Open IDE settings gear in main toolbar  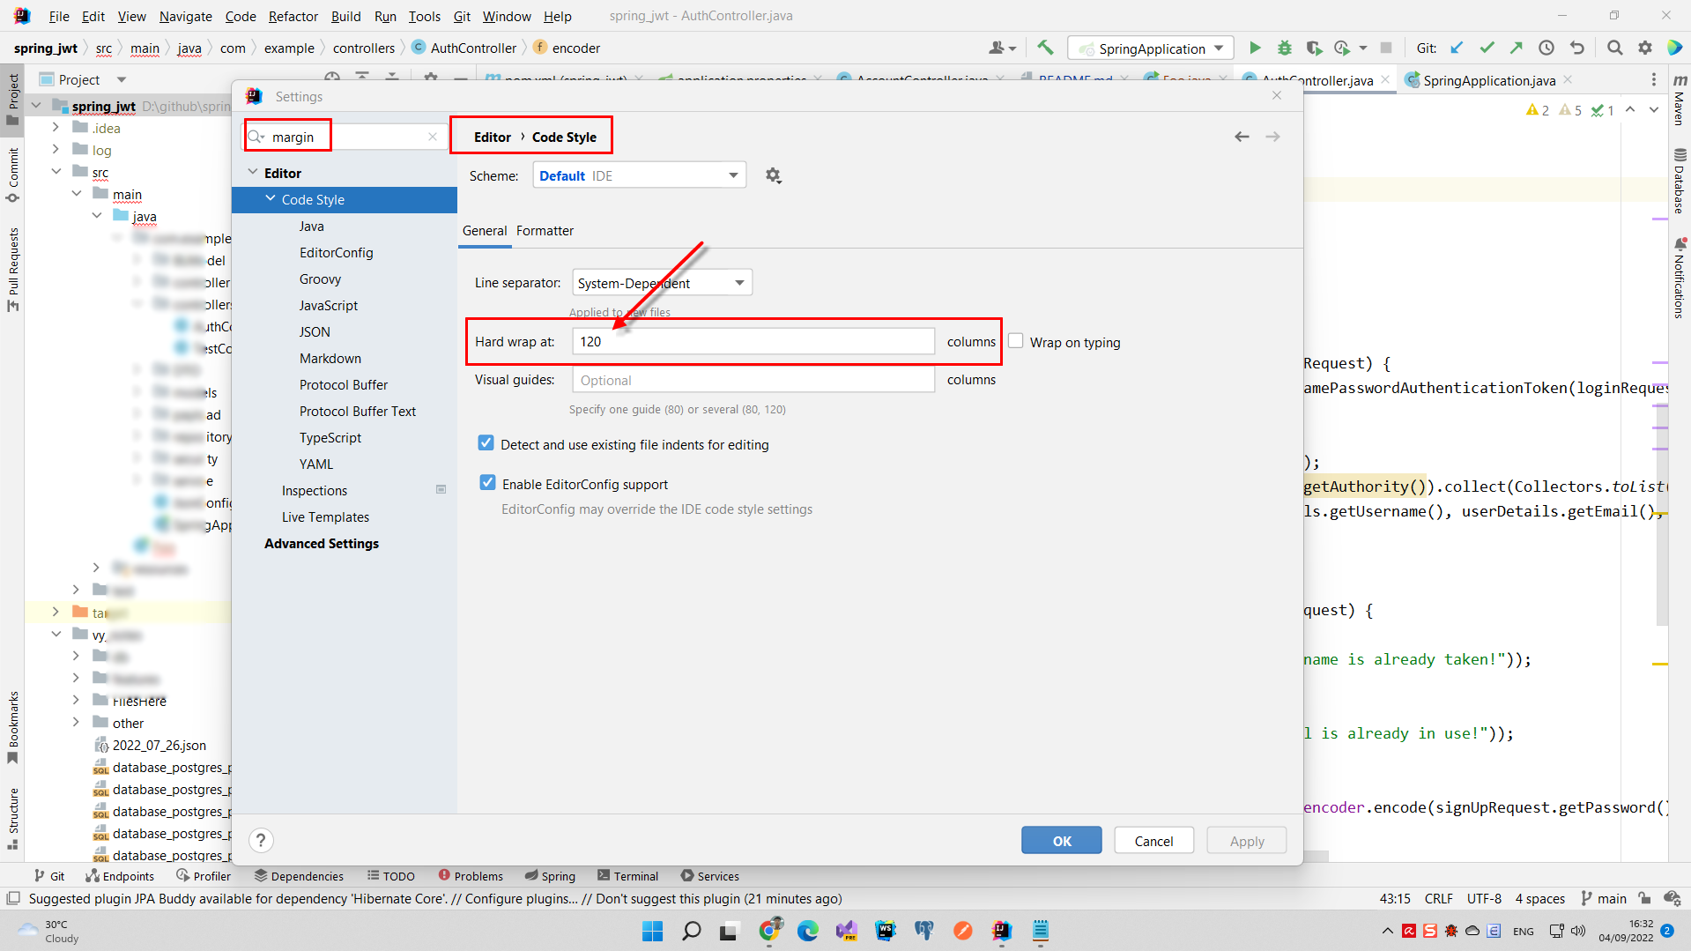(x=1644, y=48)
